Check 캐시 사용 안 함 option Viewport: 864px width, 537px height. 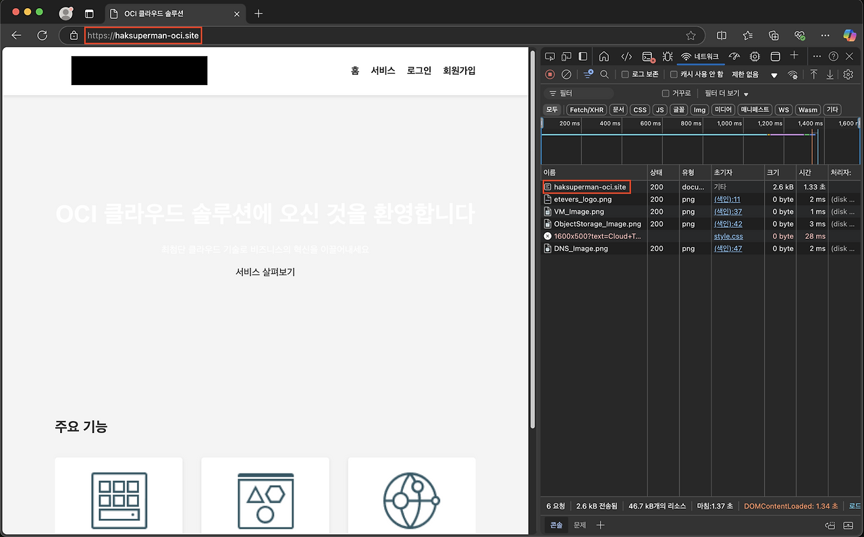(674, 74)
